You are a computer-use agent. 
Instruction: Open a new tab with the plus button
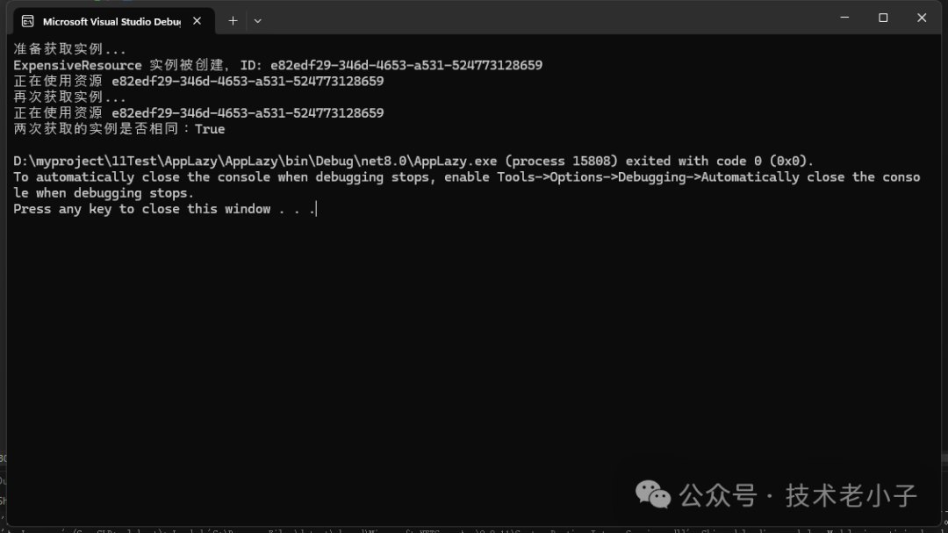pyautogui.click(x=233, y=20)
